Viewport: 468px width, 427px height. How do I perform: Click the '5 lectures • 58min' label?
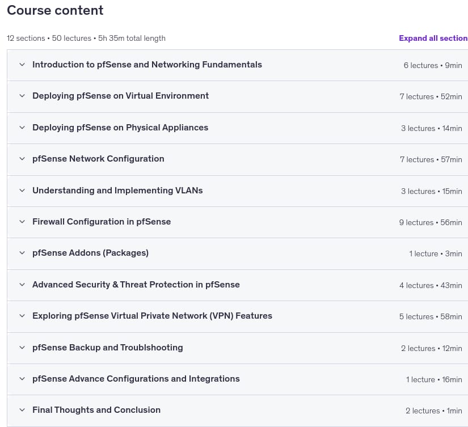click(x=431, y=316)
